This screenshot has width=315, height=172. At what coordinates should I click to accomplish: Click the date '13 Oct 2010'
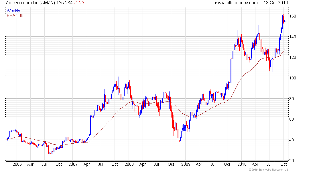tap(276, 3)
